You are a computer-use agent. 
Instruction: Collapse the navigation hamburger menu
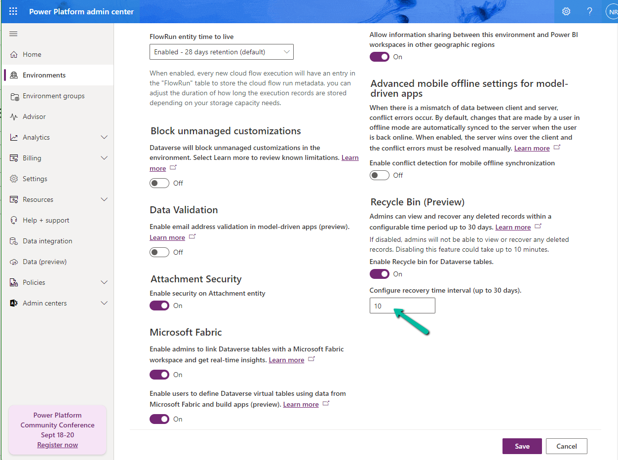pos(13,34)
